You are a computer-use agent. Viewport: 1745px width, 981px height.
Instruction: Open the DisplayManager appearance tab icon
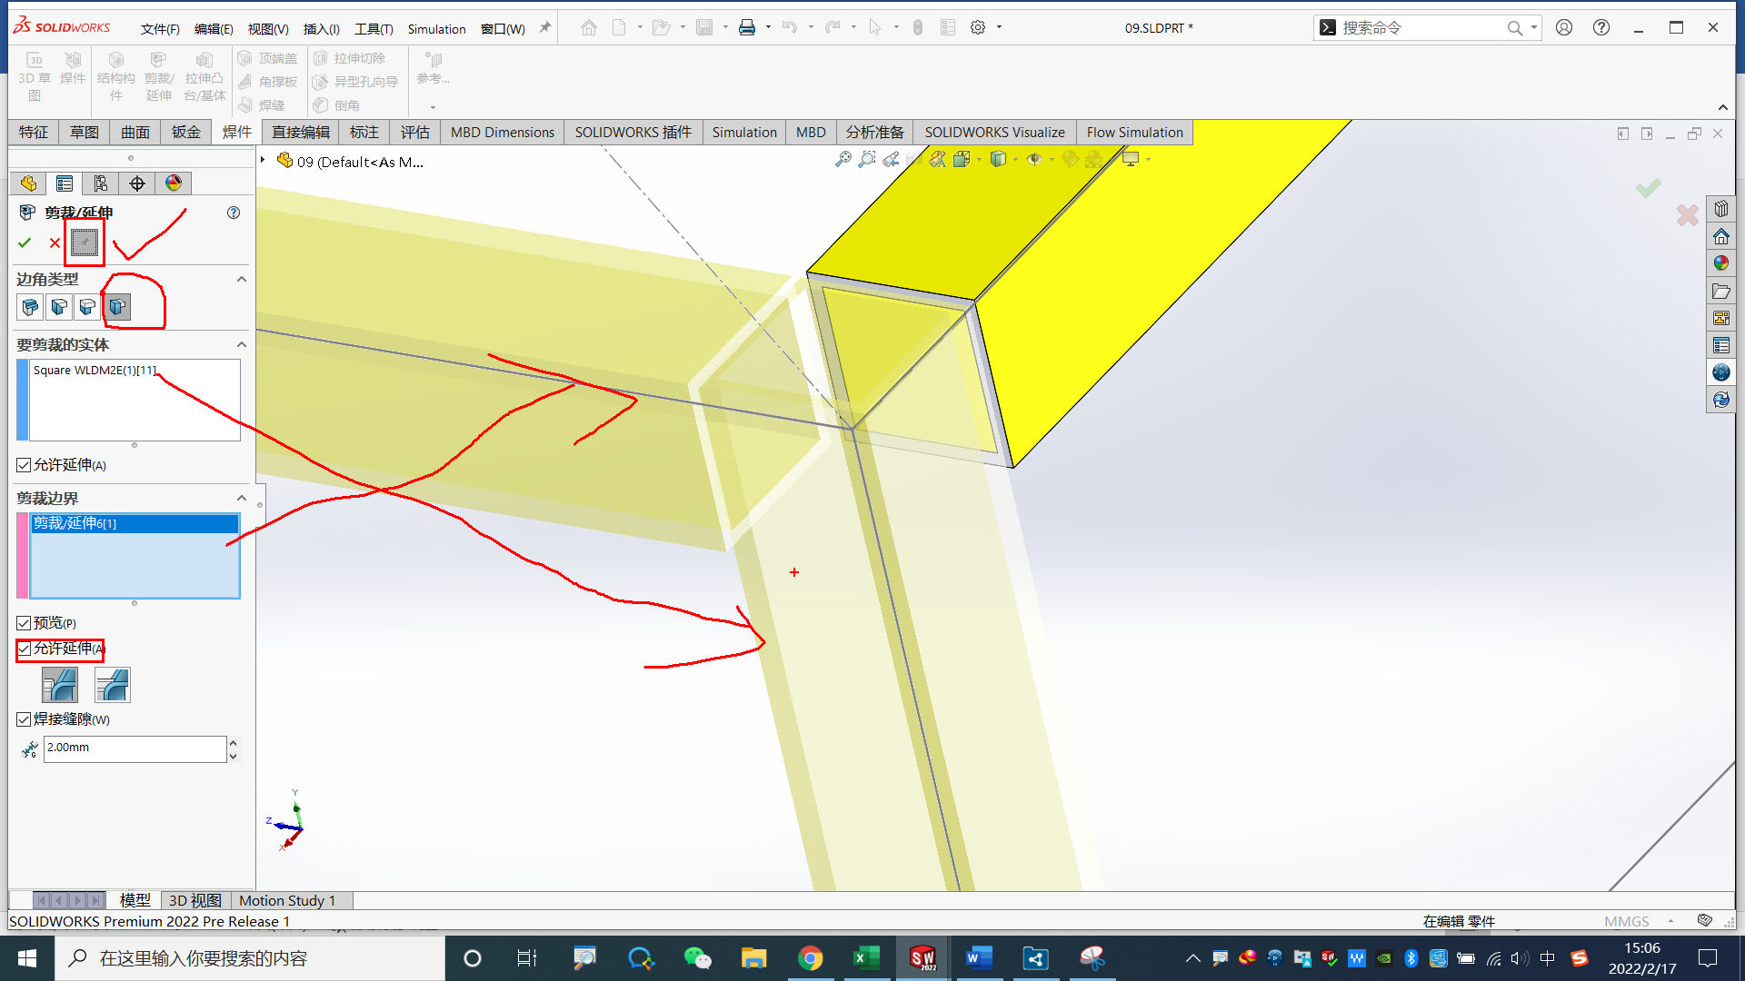click(x=173, y=183)
